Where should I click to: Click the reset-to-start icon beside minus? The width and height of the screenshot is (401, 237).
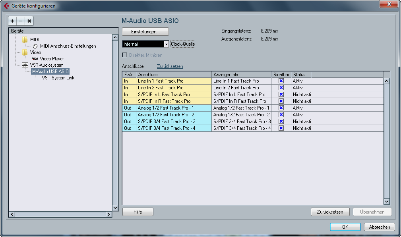29,21
